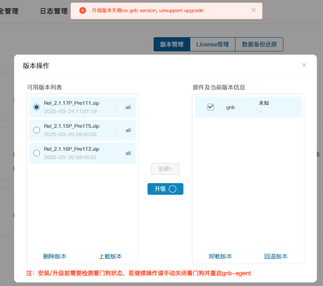Click the gnb row's 未知 version cell
Viewport: 323px width, 286px height.
point(264,103)
